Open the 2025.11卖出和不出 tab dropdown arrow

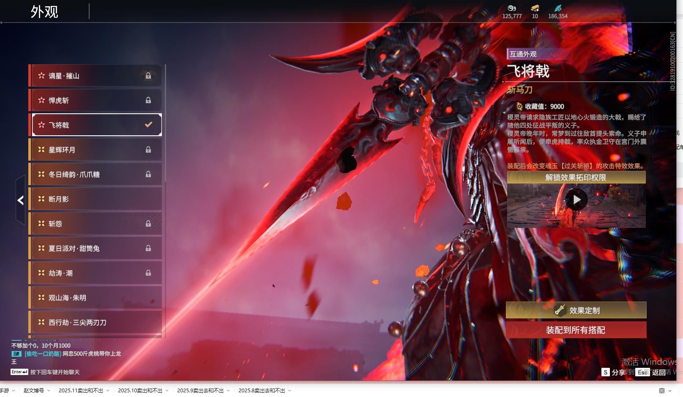[x=108, y=391]
